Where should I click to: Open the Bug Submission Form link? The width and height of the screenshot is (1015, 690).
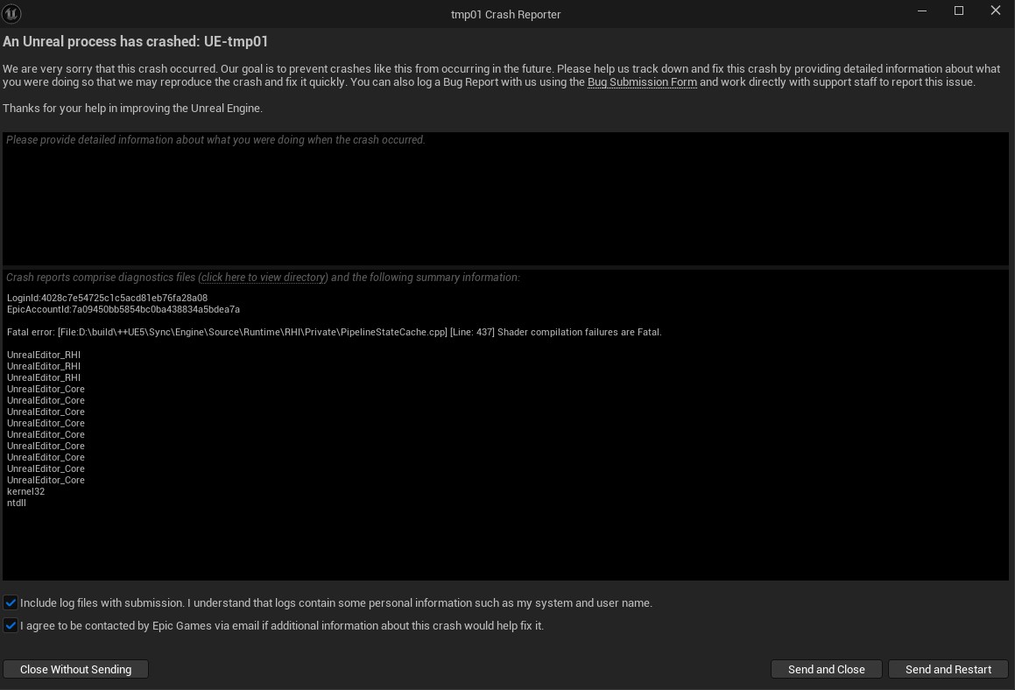[x=642, y=82]
